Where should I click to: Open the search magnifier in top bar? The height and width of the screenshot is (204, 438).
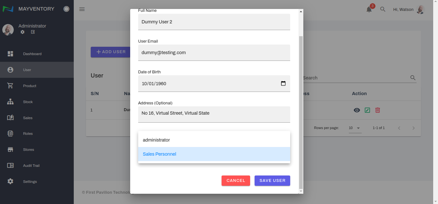[383, 9]
